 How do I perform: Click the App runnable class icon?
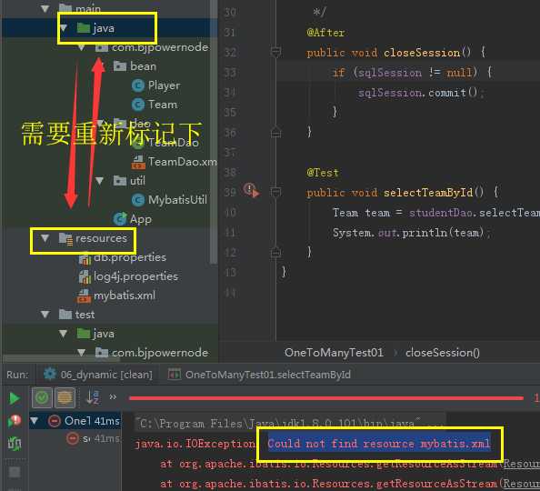pos(120,219)
